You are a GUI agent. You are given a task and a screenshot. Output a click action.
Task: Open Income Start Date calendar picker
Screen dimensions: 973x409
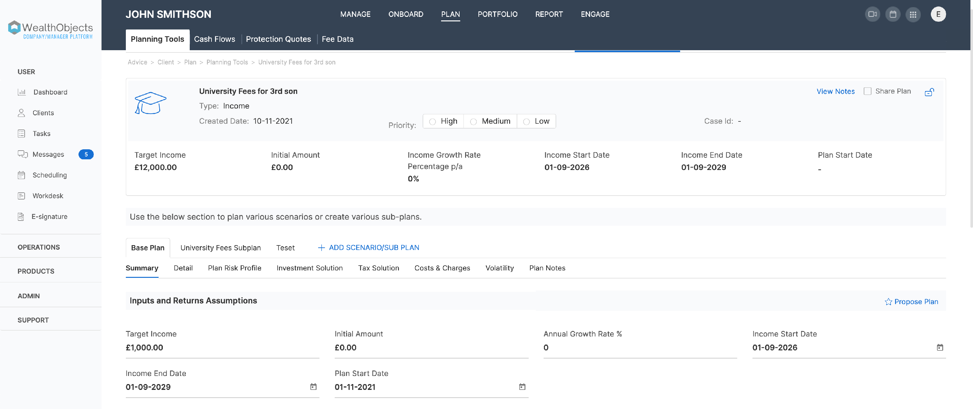[940, 347]
